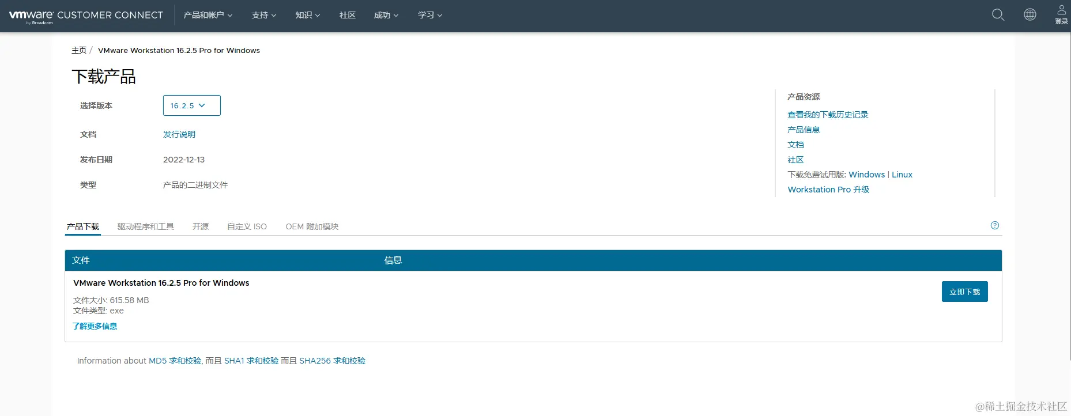Click the breadcrumb VMware Workstation 16.2.5 Pro text
The image size is (1071, 416).
click(x=179, y=50)
